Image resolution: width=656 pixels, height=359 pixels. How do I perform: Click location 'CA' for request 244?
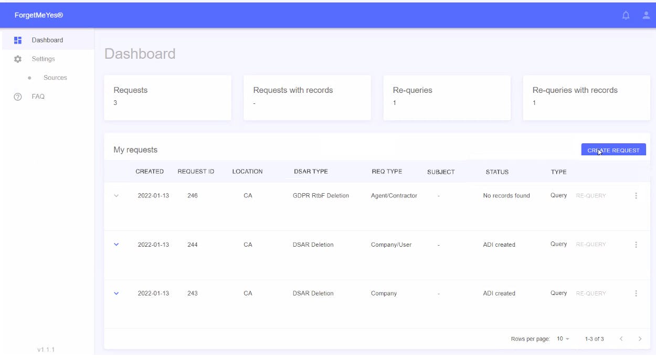click(x=248, y=245)
